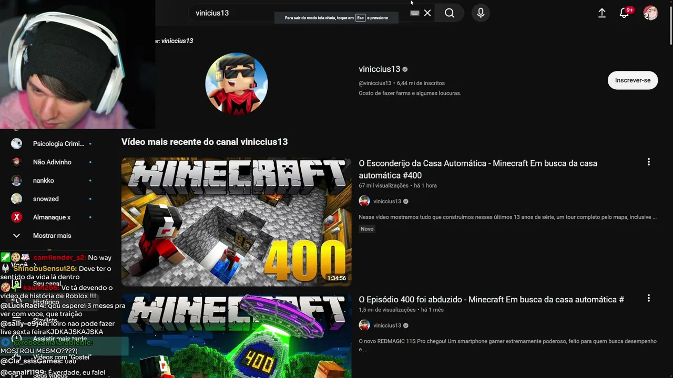
Task: Click the '67 mil visualizações' text
Action: 383,185
